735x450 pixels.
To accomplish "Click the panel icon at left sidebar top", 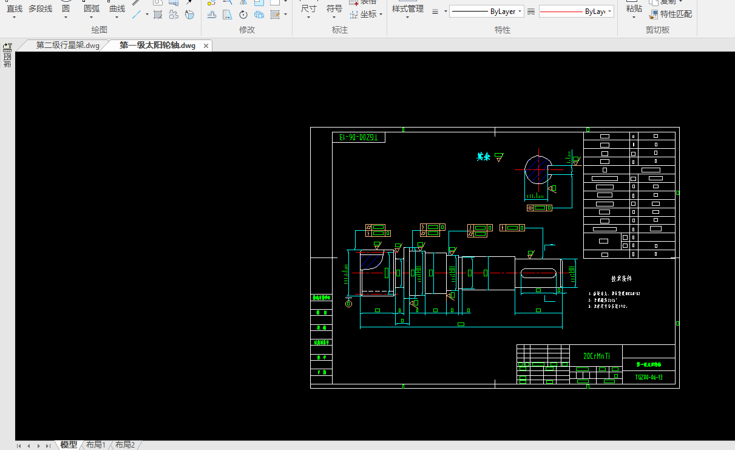I will click(7, 47).
